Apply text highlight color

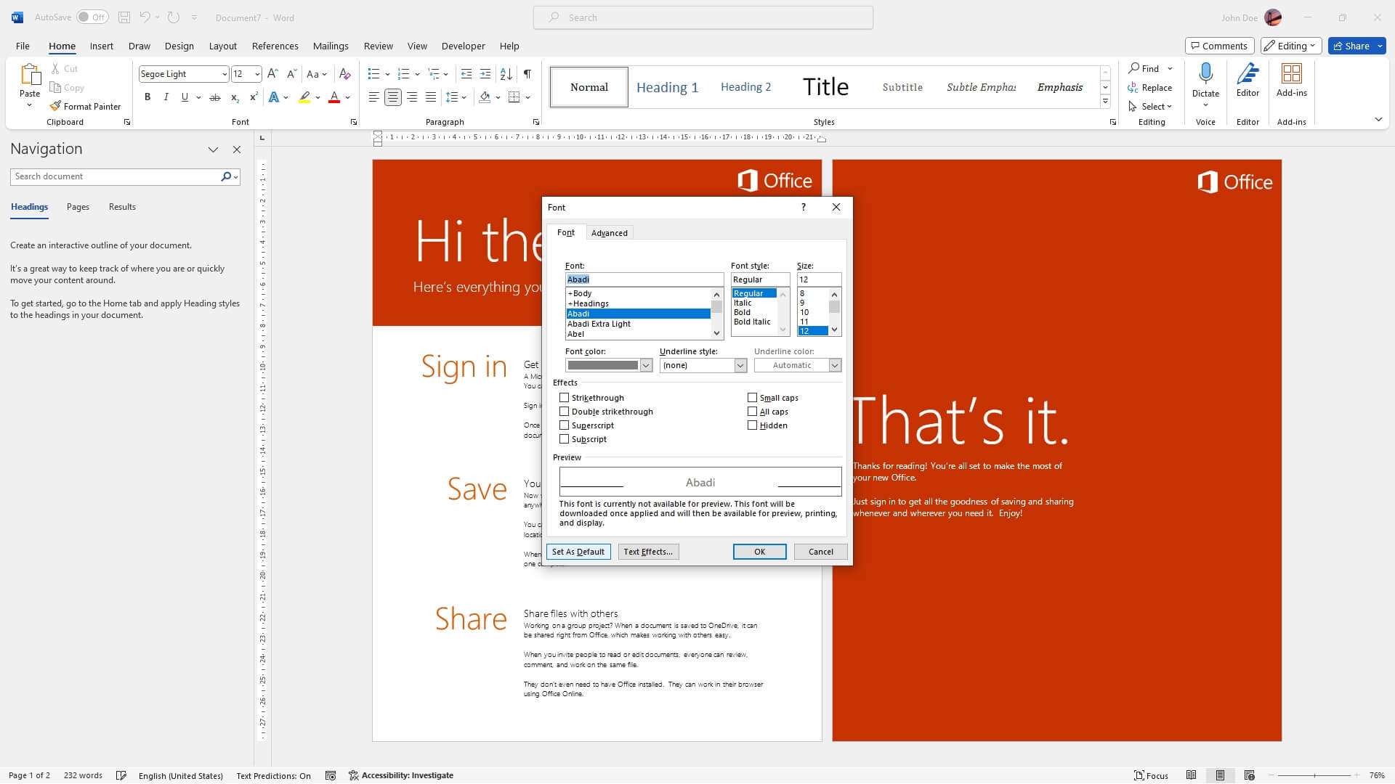(304, 97)
